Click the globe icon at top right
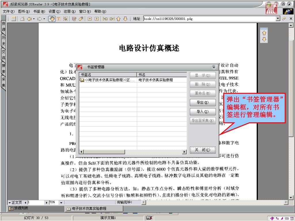Viewport: 295px width, 221px height. [x=288, y=11]
